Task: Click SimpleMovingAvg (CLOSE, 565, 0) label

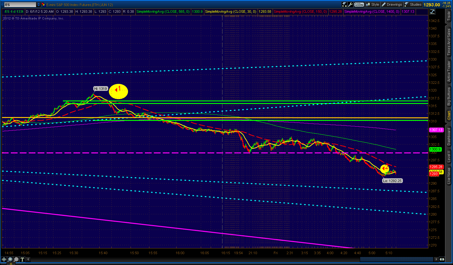Action: (163, 11)
